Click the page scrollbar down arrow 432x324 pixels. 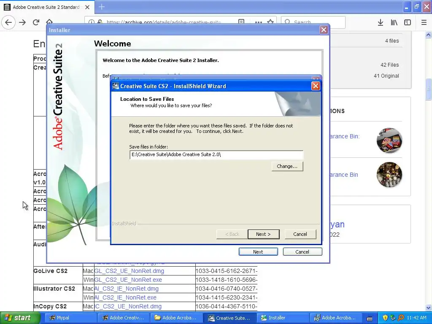tap(428, 308)
